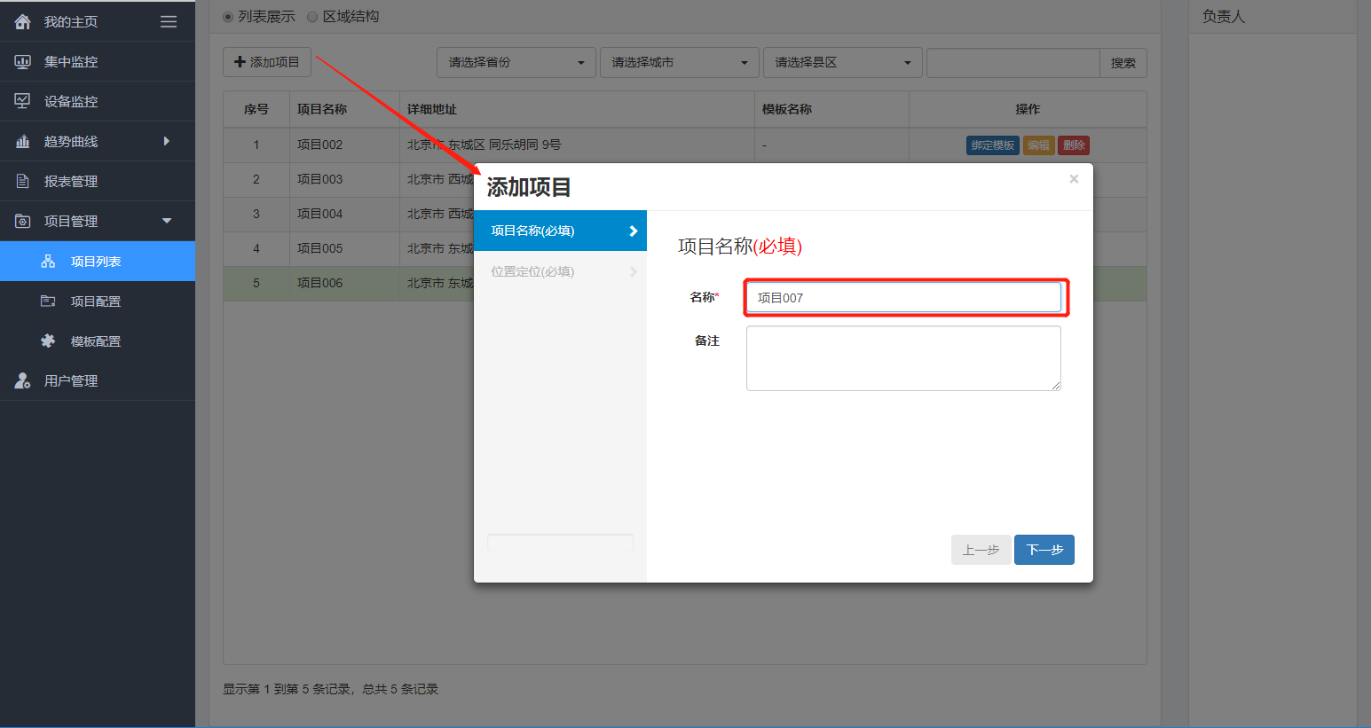
Task: Click the 搜索 button
Action: pos(1123,63)
